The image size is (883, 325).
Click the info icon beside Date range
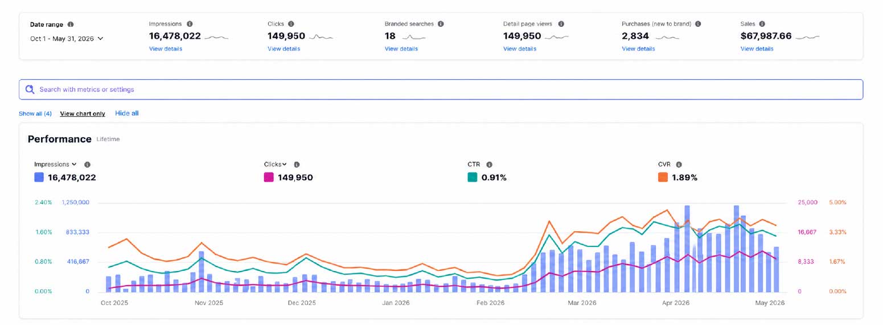[x=71, y=24]
